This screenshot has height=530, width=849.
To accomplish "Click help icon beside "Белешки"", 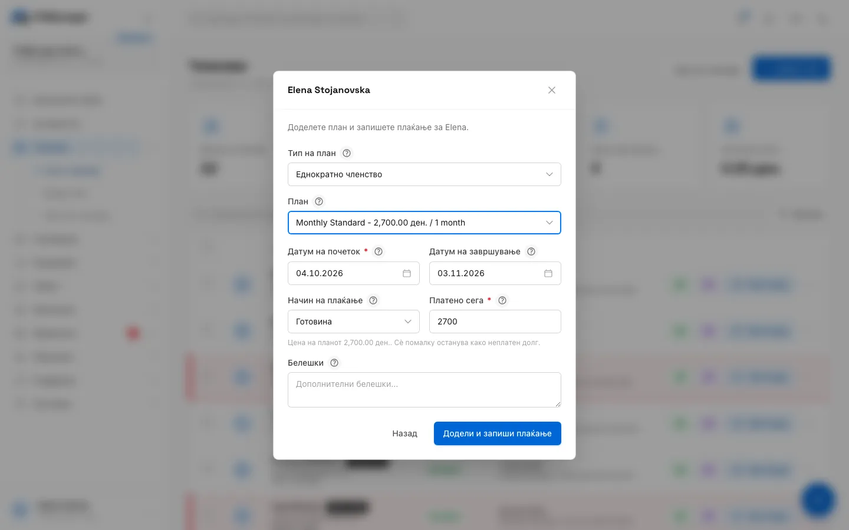I will [x=334, y=363].
